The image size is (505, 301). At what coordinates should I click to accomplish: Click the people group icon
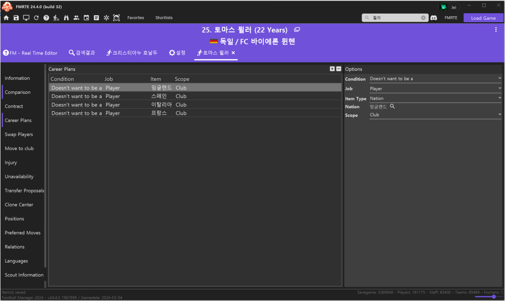[x=76, y=18]
